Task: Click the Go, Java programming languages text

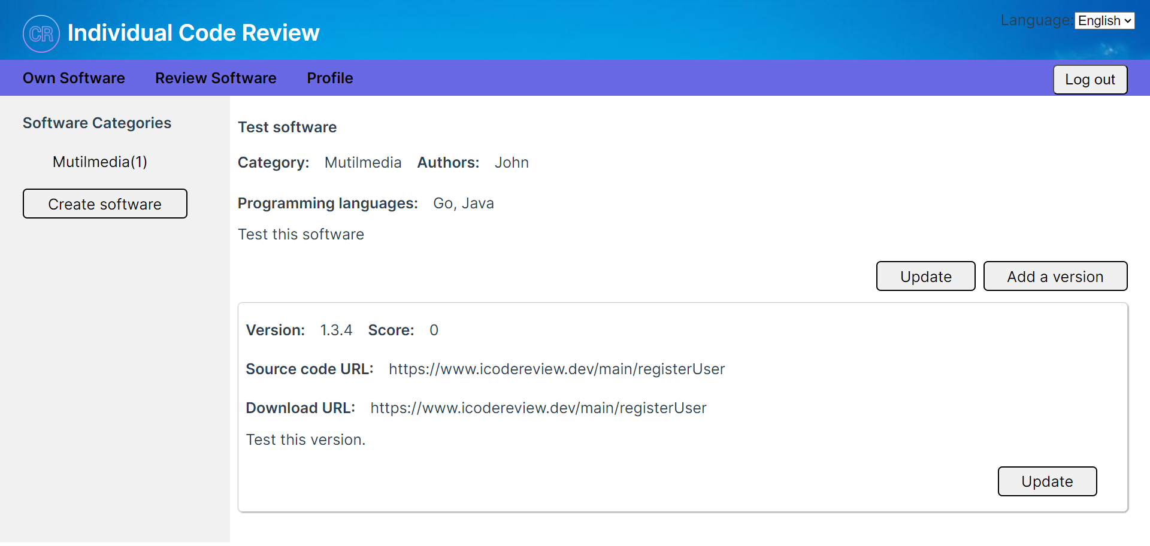Action: [x=463, y=204]
